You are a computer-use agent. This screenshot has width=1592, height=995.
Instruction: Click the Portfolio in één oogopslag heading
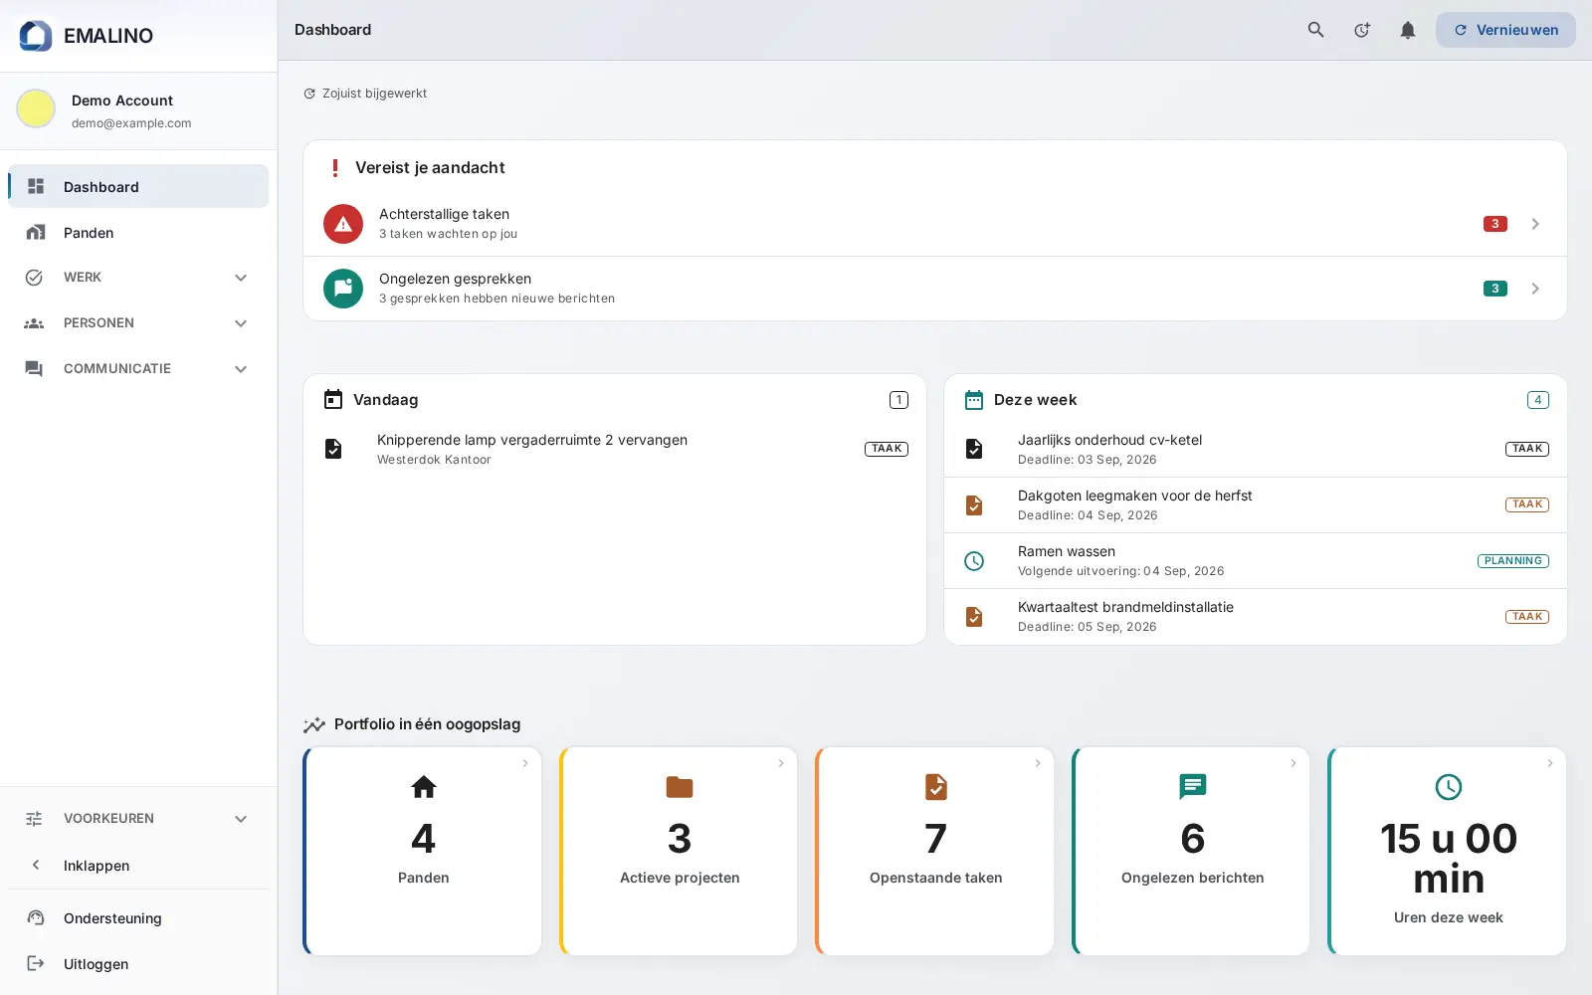tap(427, 724)
